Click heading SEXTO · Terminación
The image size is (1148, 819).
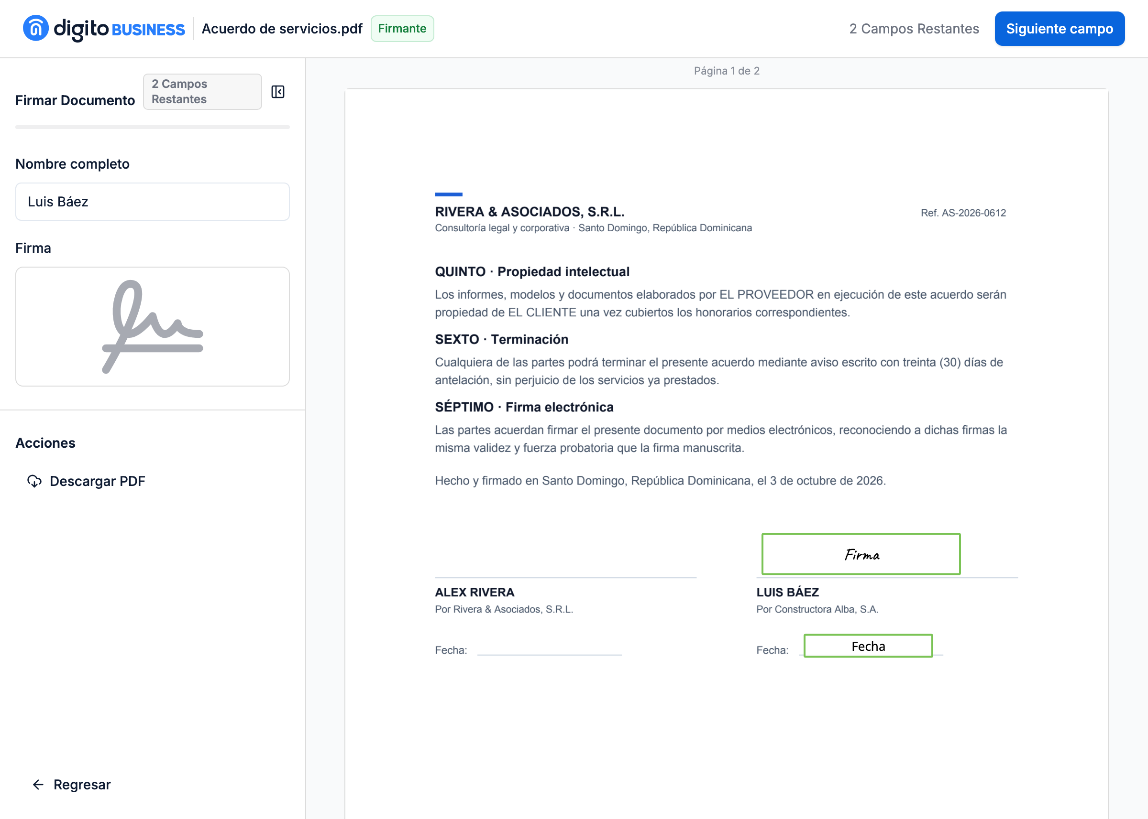(x=501, y=339)
